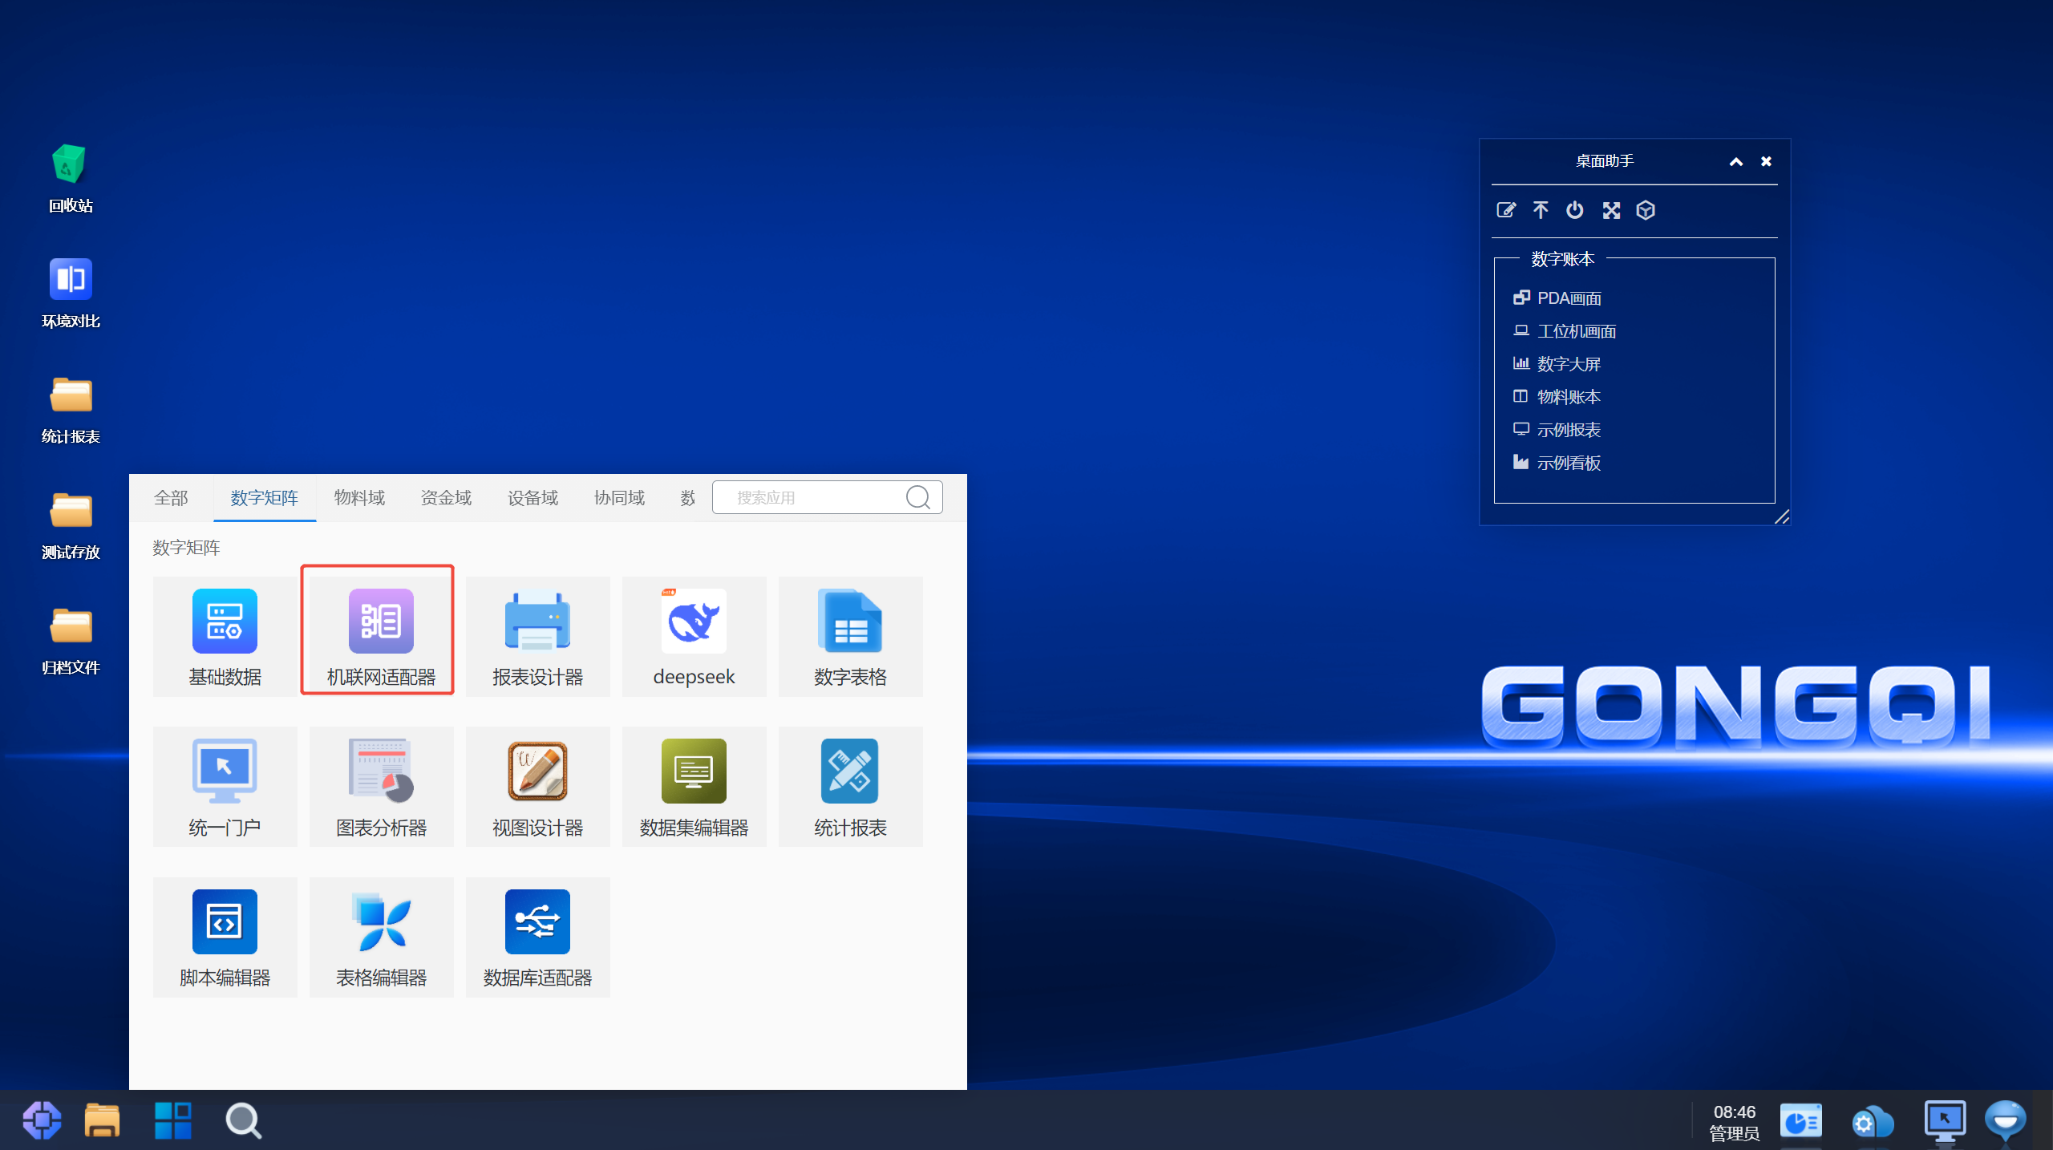Switch to the 物料域 tab
Screen dimensions: 2053x1150
(359, 498)
